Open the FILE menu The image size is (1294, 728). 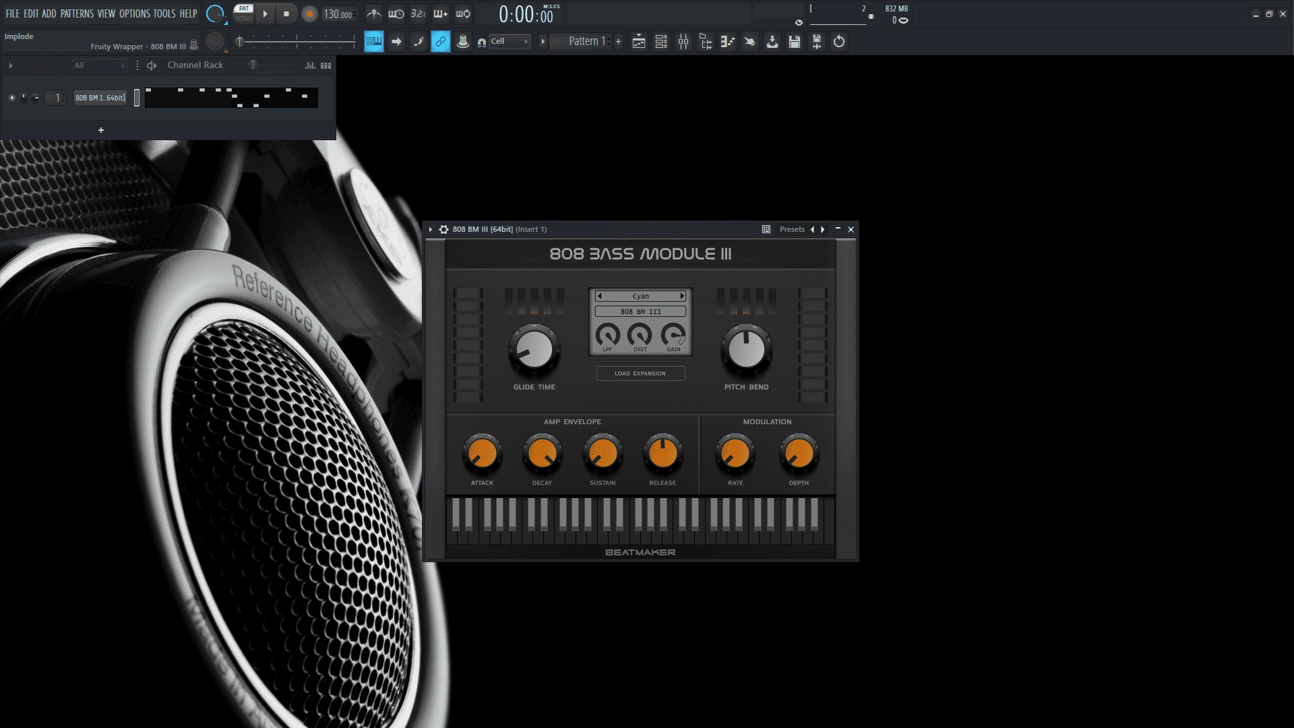(x=13, y=13)
